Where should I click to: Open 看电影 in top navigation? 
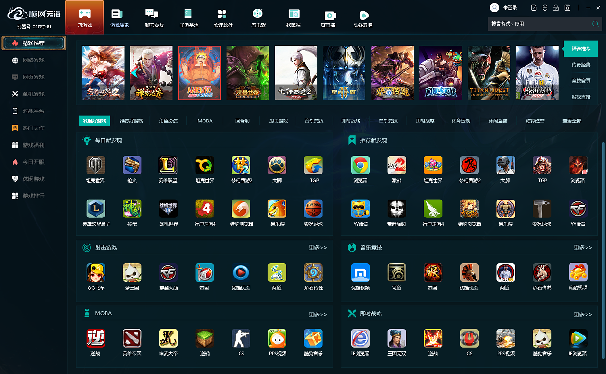point(258,18)
